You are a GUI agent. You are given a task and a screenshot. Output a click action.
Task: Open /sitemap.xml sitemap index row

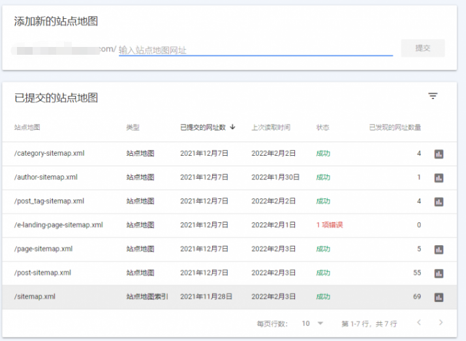pos(230,297)
